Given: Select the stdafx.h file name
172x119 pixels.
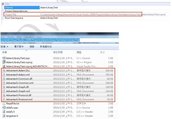Looking at the screenshot, I should [11, 112].
